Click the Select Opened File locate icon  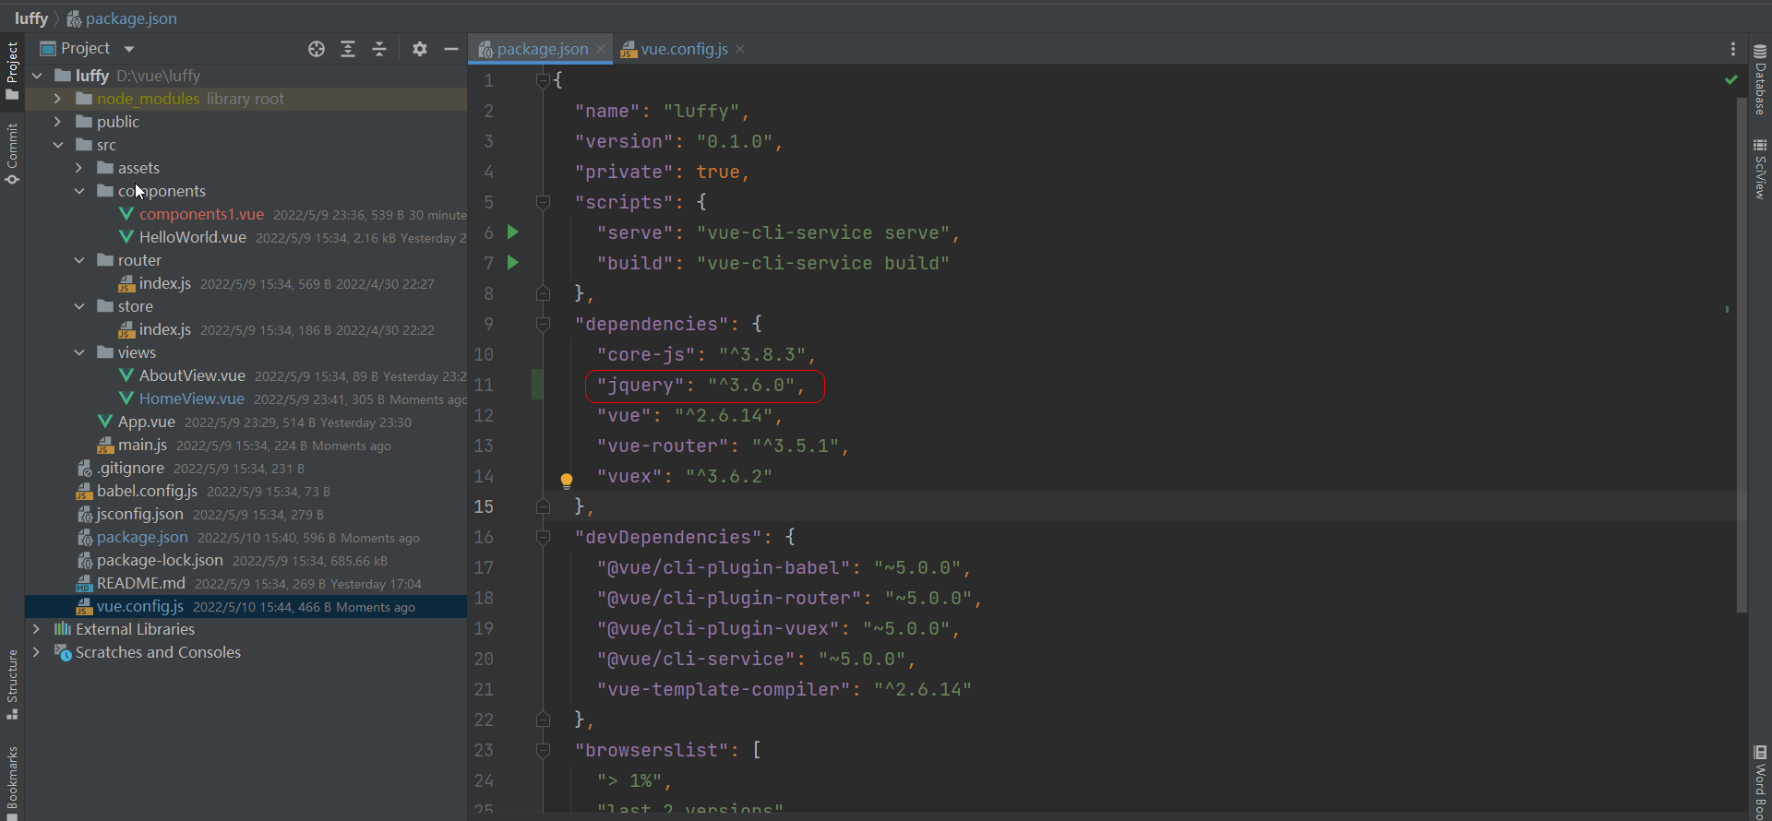coord(317,49)
